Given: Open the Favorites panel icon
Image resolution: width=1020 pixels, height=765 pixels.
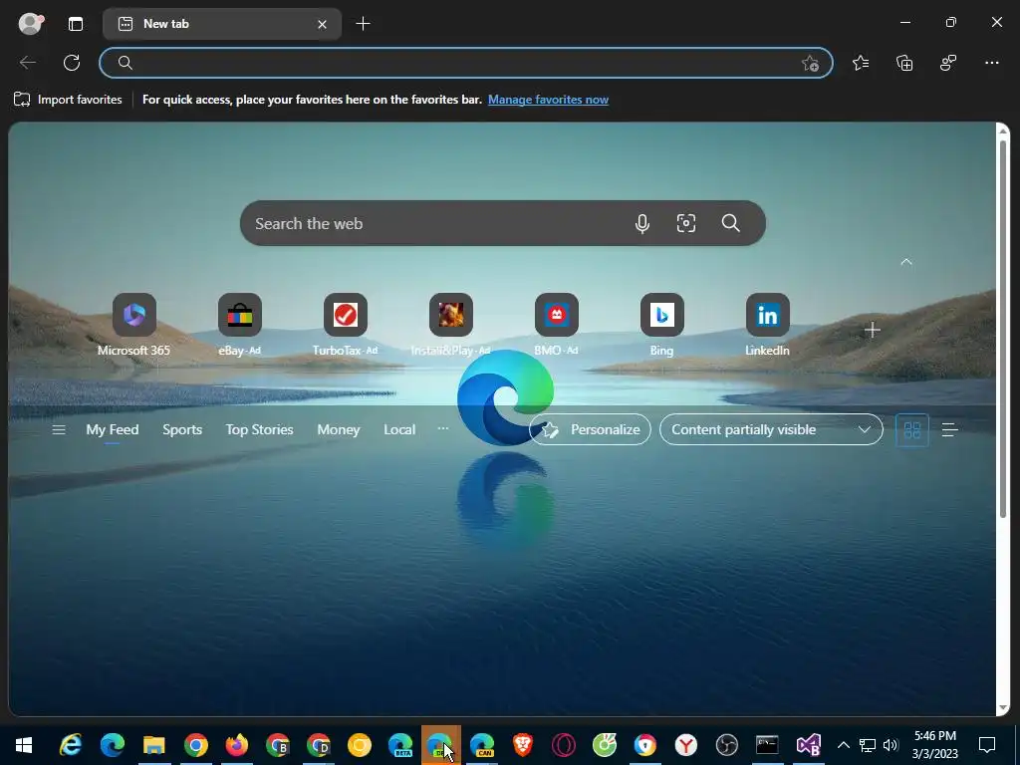Looking at the screenshot, I should click(861, 63).
